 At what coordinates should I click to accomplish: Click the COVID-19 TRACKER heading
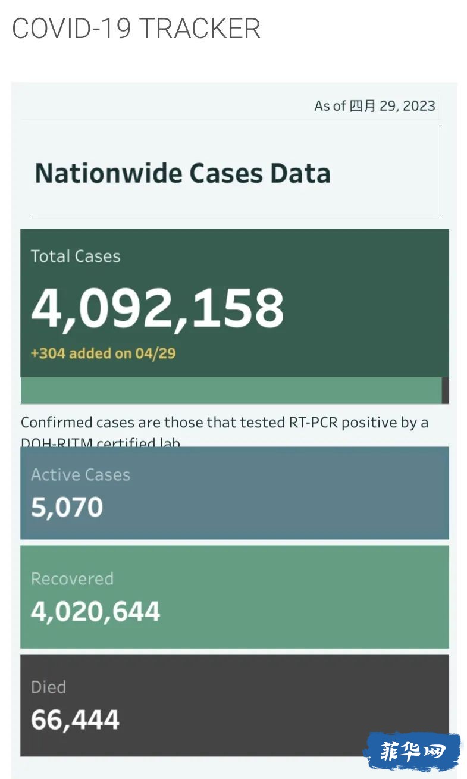click(x=136, y=29)
